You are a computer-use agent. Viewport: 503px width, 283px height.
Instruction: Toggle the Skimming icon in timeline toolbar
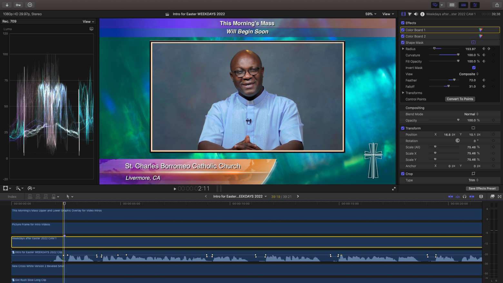click(450, 196)
